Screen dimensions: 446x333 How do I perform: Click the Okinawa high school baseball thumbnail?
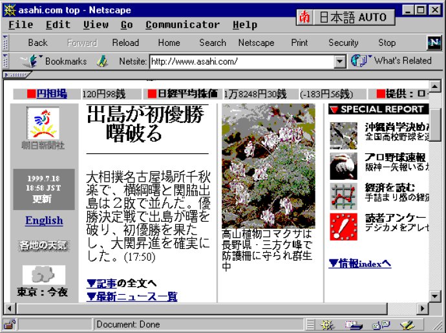coord(343,136)
